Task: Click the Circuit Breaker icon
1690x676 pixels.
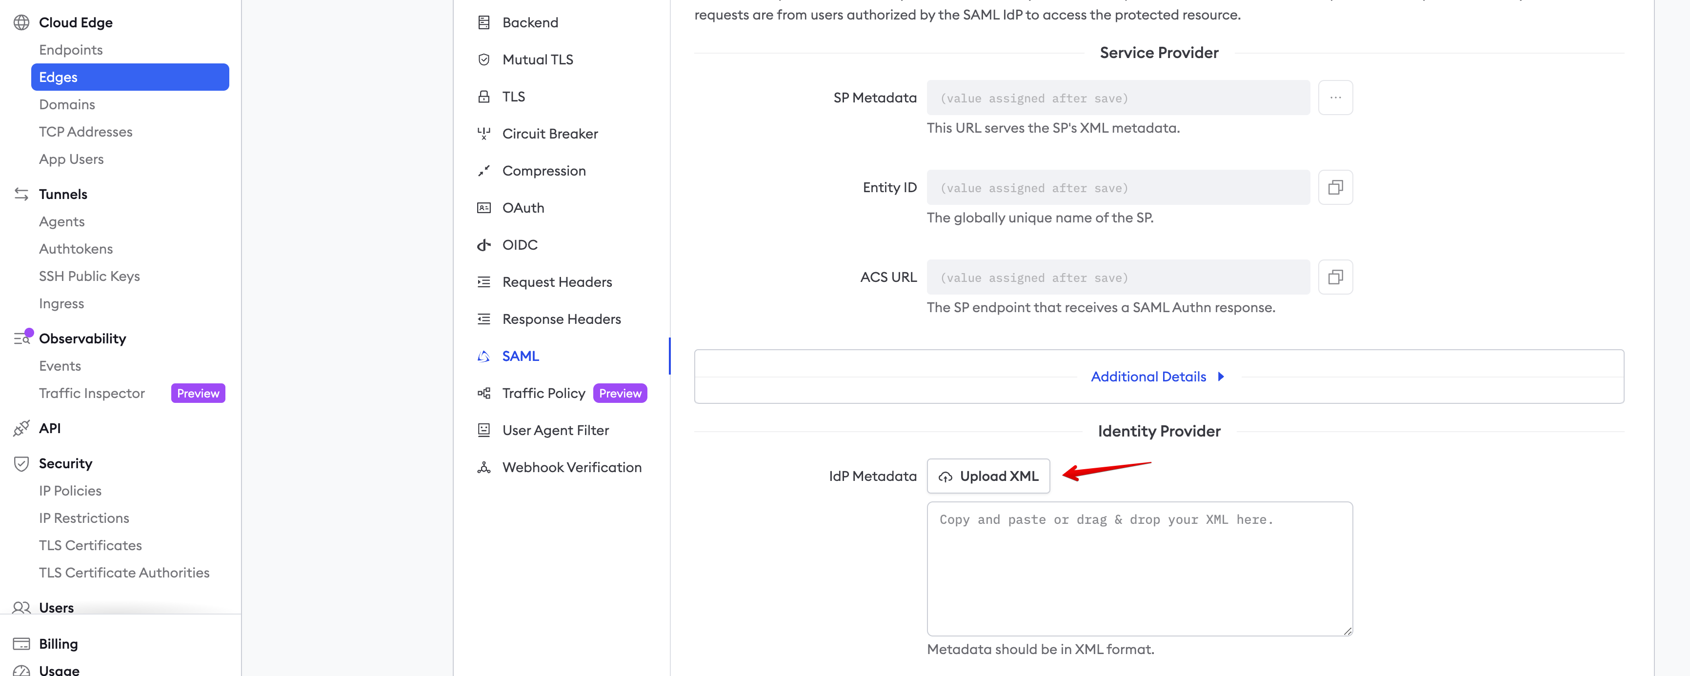Action: tap(483, 134)
